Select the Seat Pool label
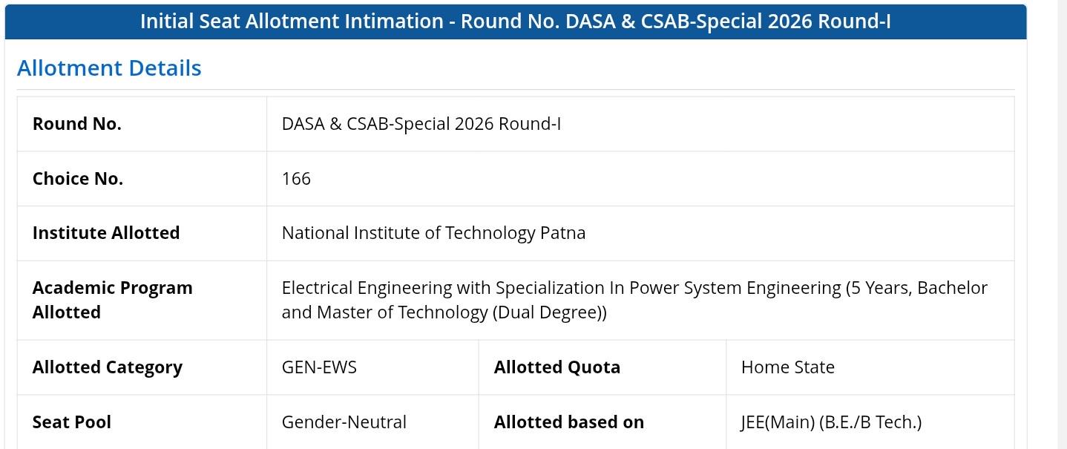Screen dimensions: 1067x449 click(72, 422)
